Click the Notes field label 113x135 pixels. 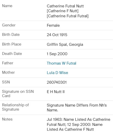click(x=7, y=119)
